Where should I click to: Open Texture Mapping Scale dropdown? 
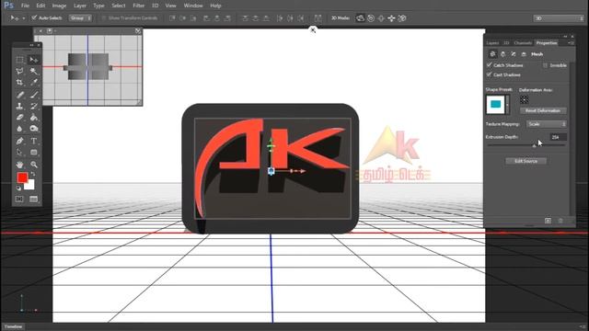(x=547, y=124)
